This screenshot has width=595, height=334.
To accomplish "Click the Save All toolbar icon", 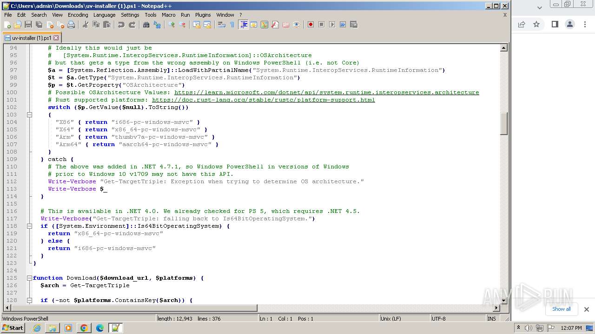I will (39, 25).
